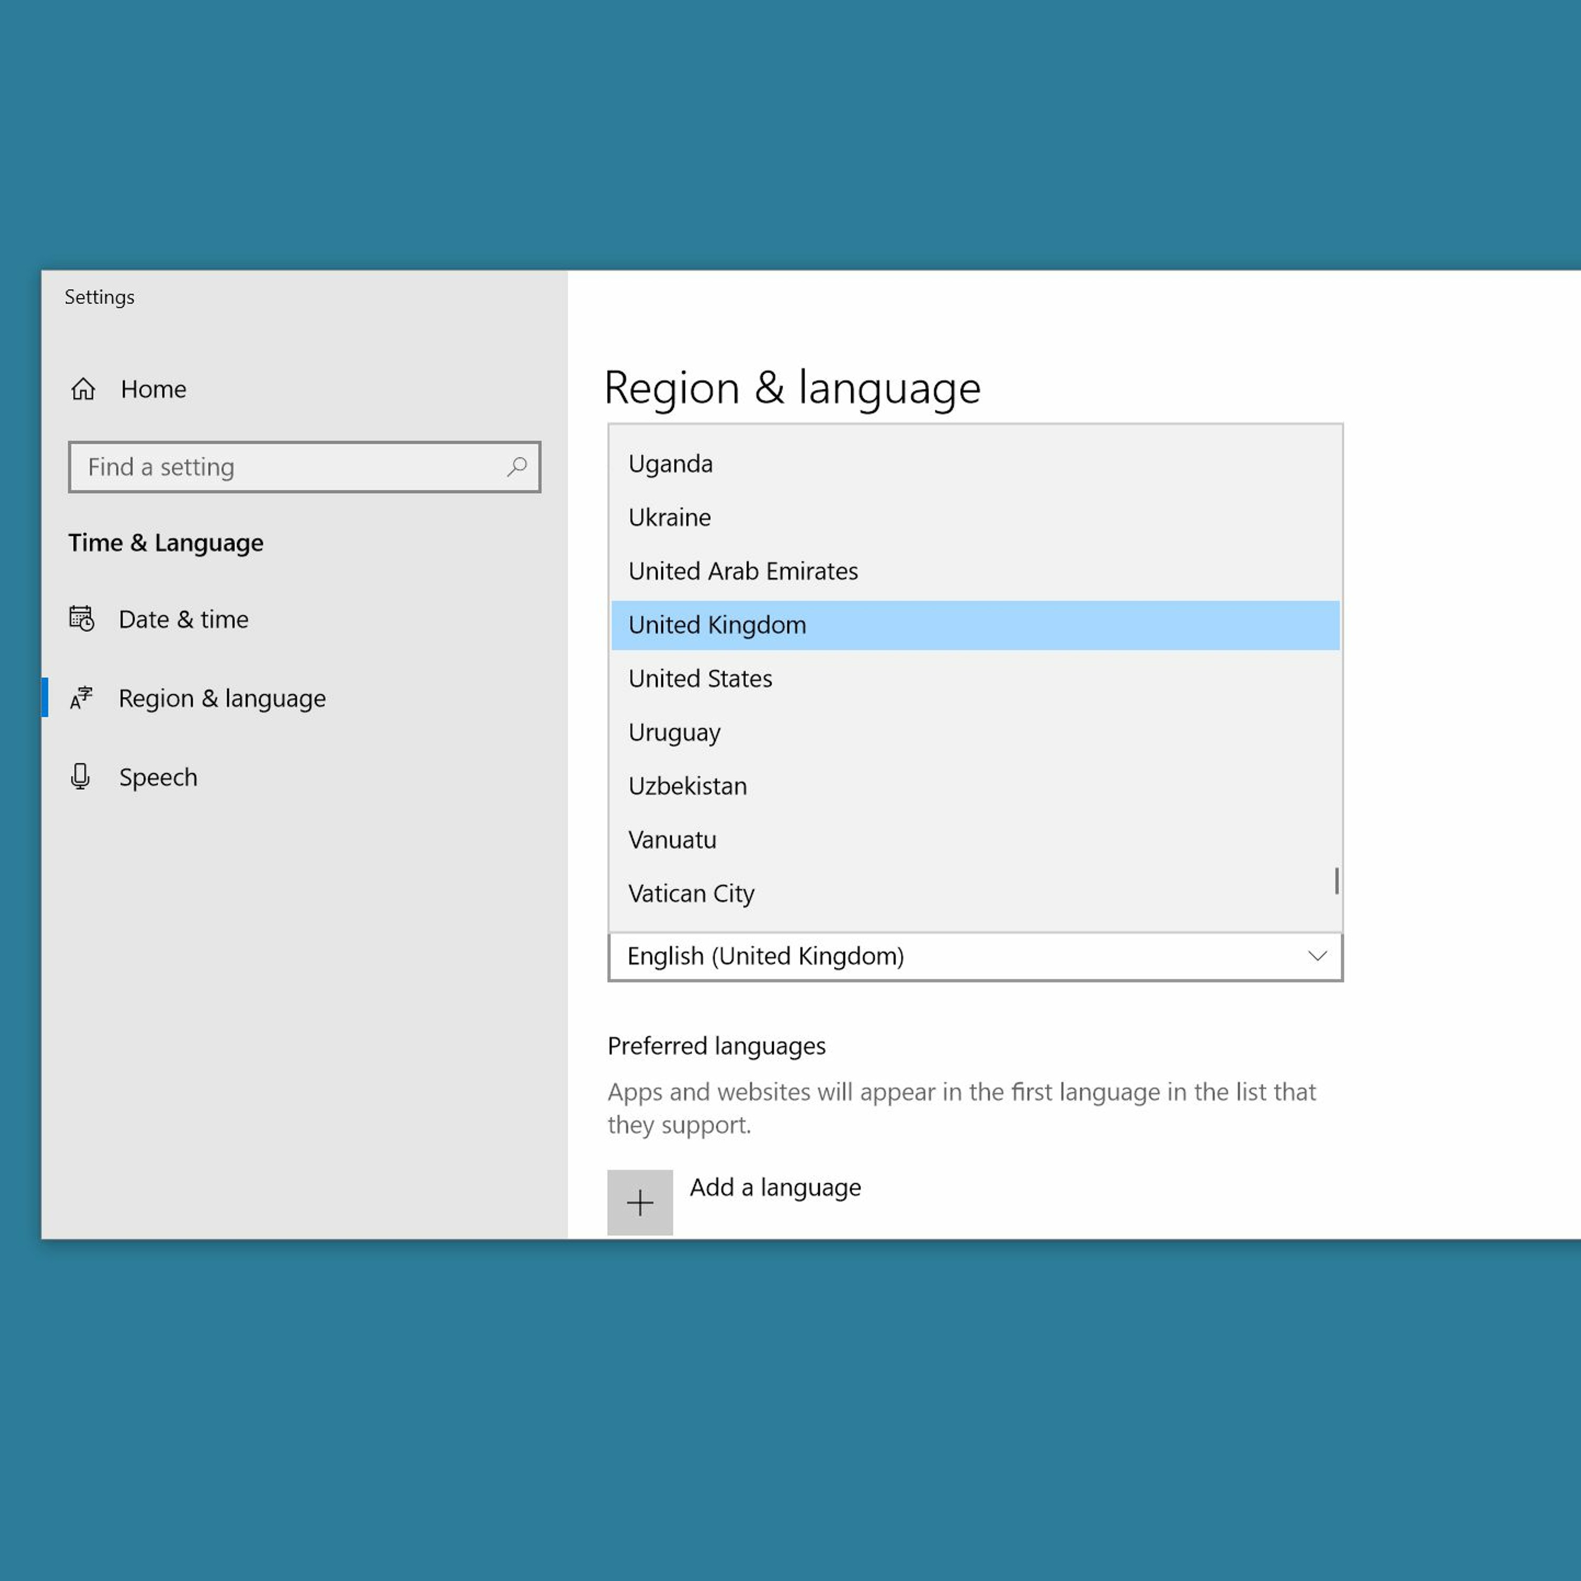Viewport: 1581px width, 1581px height.
Task: Select Uzbekistan in the dropdown list
Action: pos(975,786)
